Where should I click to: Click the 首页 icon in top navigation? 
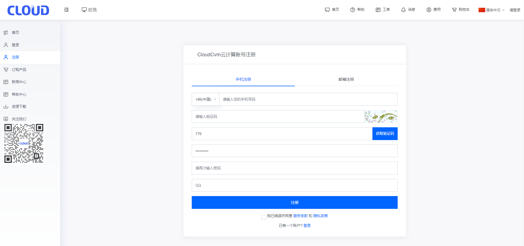(327, 10)
